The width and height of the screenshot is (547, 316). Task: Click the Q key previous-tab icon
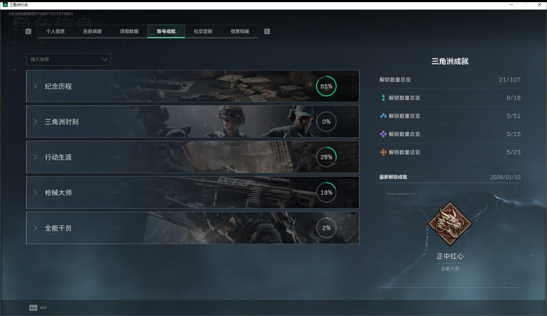point(28,31)
